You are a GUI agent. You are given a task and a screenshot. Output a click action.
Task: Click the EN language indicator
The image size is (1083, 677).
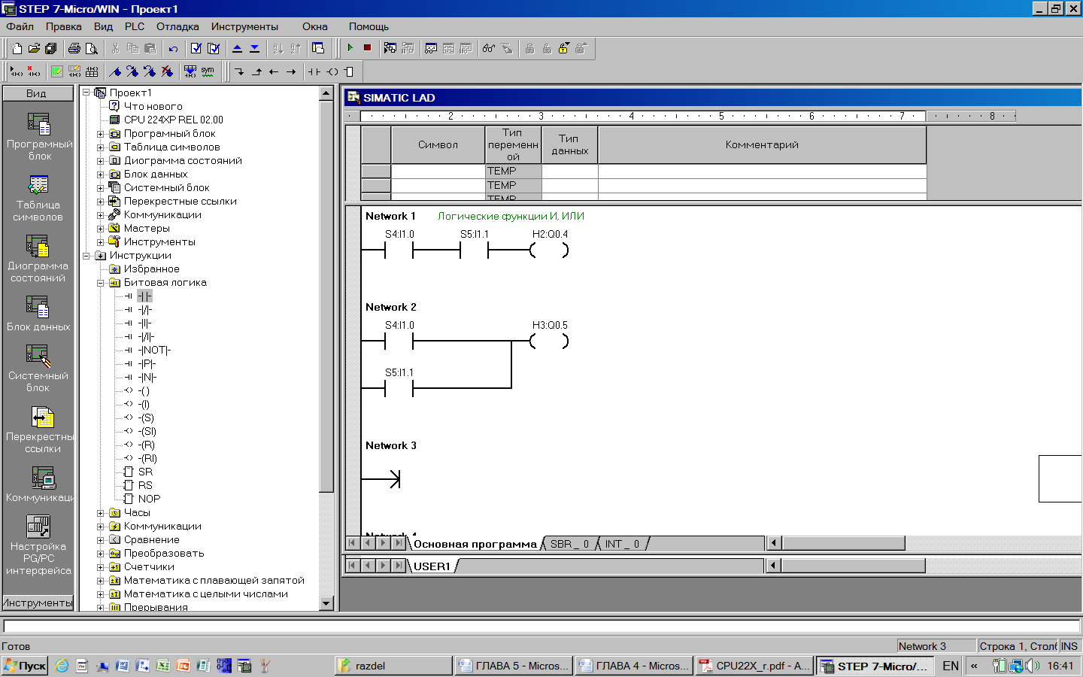point(951,666)
